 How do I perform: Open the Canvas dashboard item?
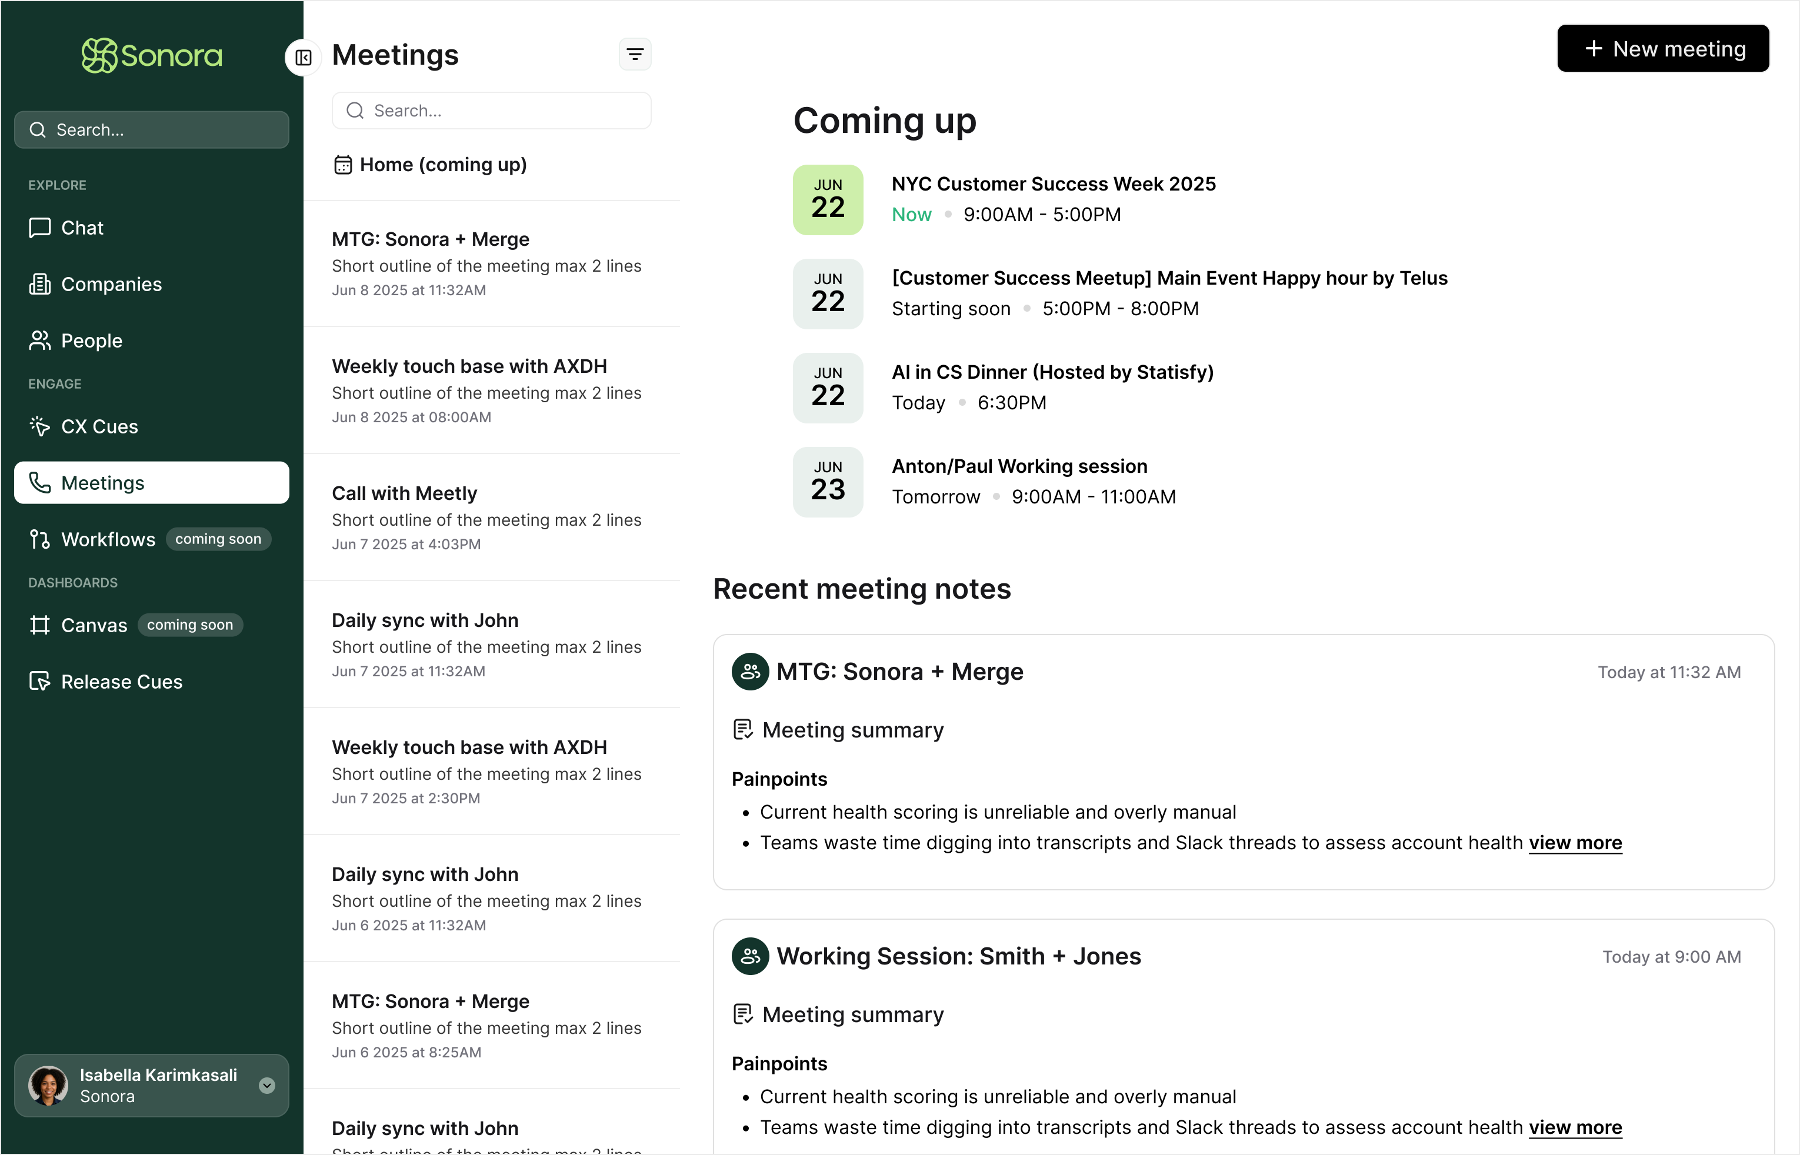click(x=94, y=626)
